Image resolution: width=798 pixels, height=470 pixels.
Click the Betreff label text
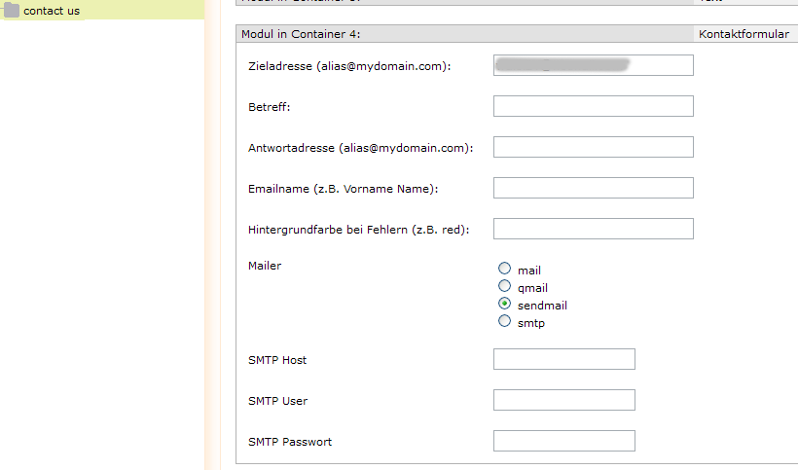pos(270,107)
